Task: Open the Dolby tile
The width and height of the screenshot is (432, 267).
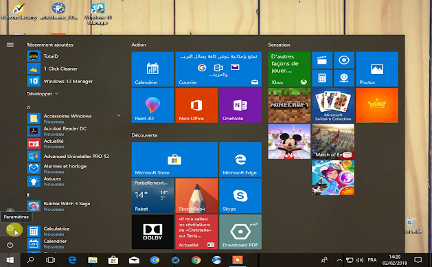Action: point(152,232)
